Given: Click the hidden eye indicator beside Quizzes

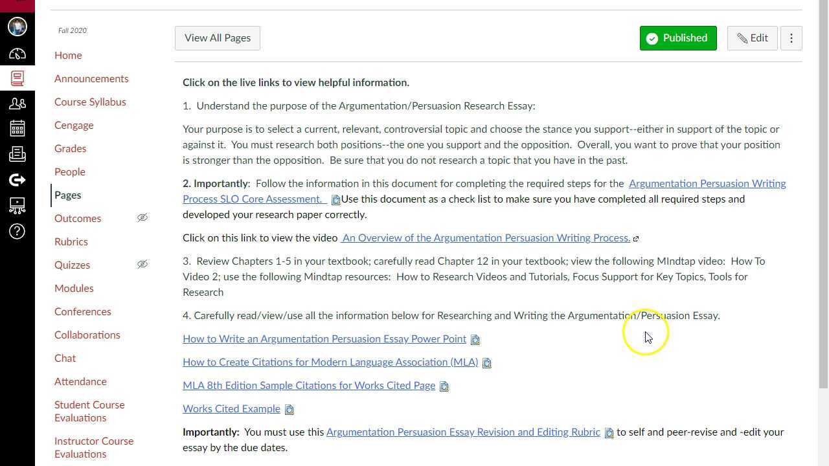Looking at the screenshot, I should (x=142, y=264).
